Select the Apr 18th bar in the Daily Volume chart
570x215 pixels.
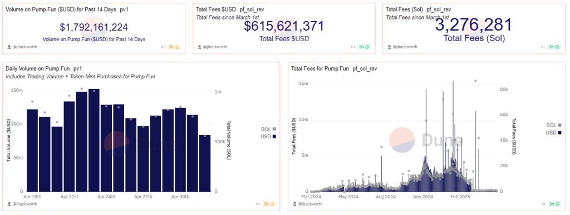(32, 150)
